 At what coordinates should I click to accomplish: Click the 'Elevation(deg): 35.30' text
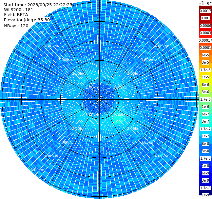[x=27, y=20]
